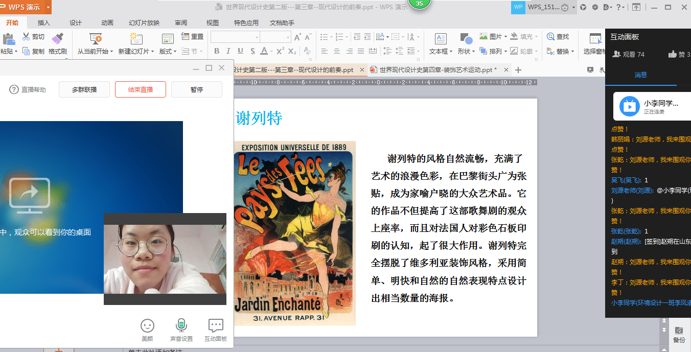Open the interactive panel (互动面板) chat icon
The width and height of the screenshot is (691, 352).
tap(216, 325)
